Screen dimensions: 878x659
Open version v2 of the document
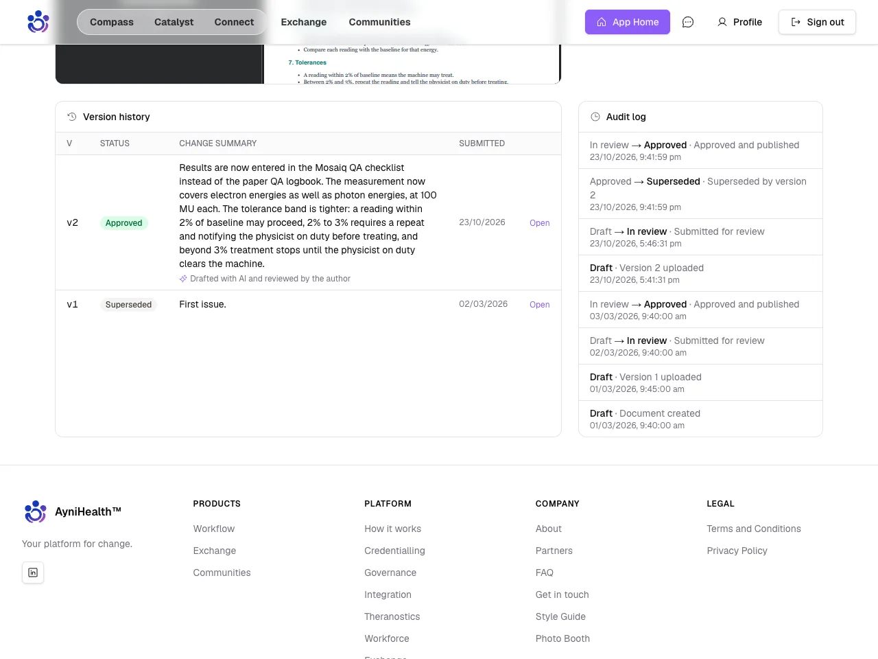pyautogui.click(x=540, y=223)
